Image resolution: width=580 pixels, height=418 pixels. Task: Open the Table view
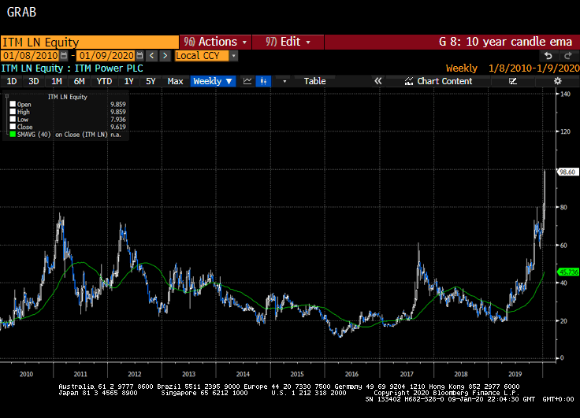click(x=314, y=81)
